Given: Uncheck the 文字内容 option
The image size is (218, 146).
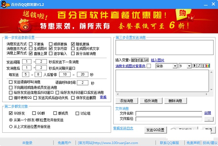Looking at the screenshot, I should coord(51,49).
